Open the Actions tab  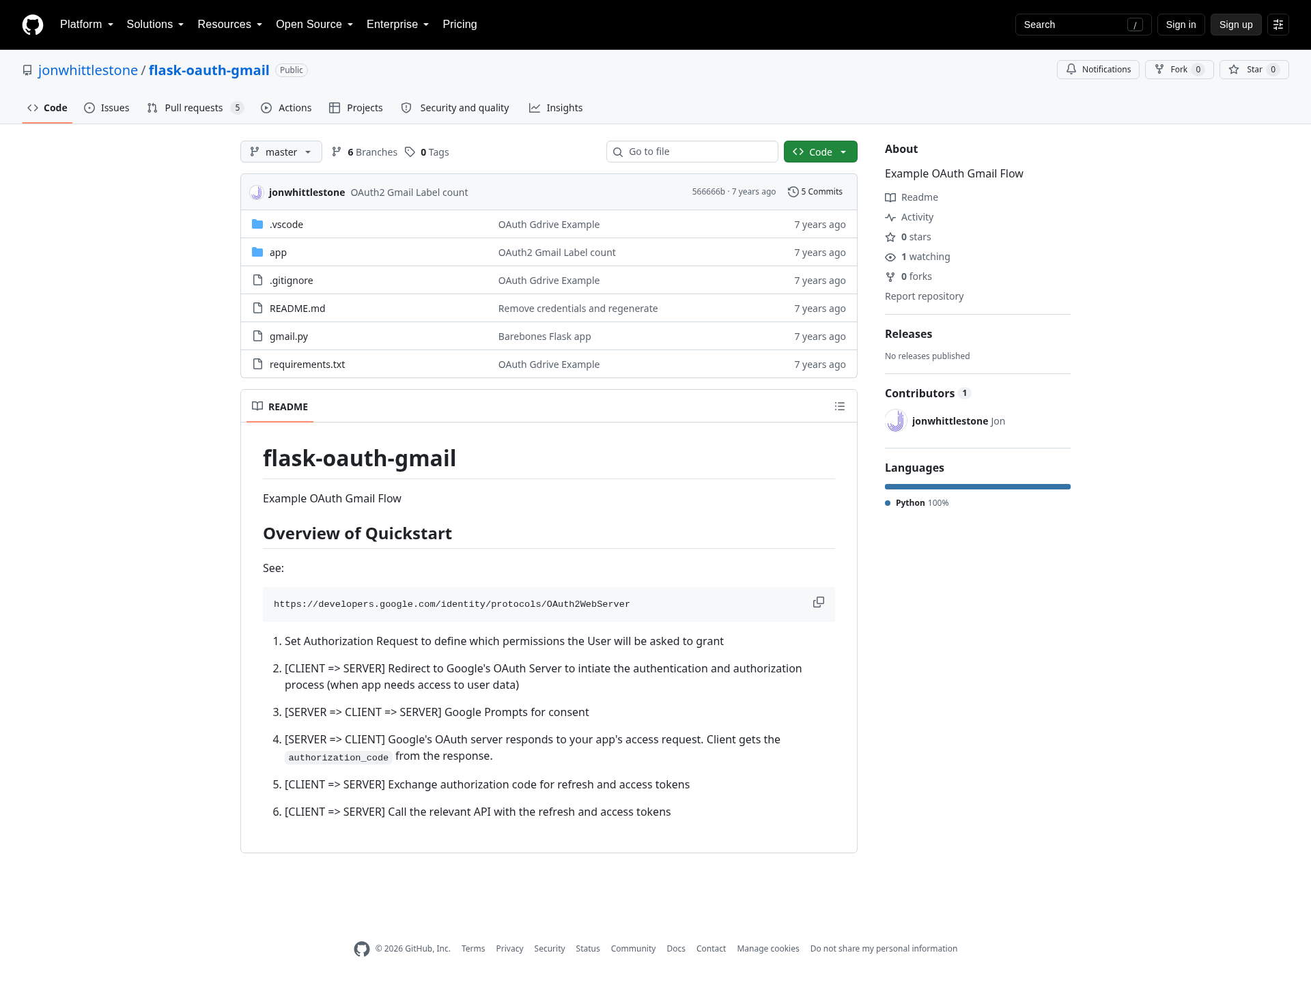(286, 108)
